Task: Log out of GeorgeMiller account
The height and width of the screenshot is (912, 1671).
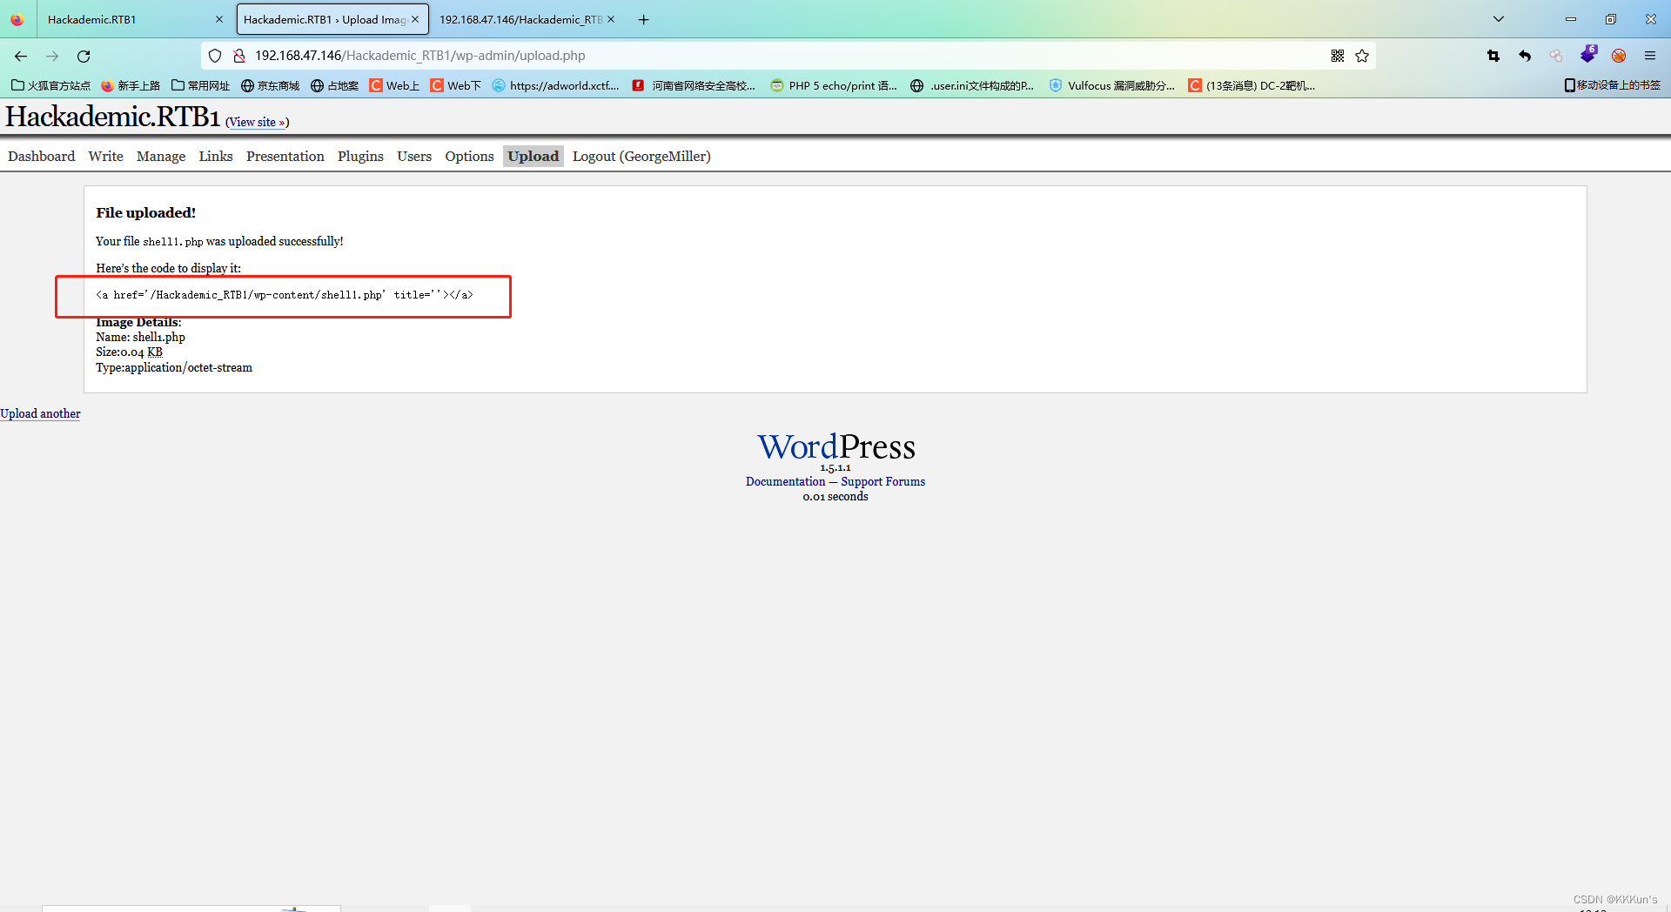Action: click(x=641, y=156)
